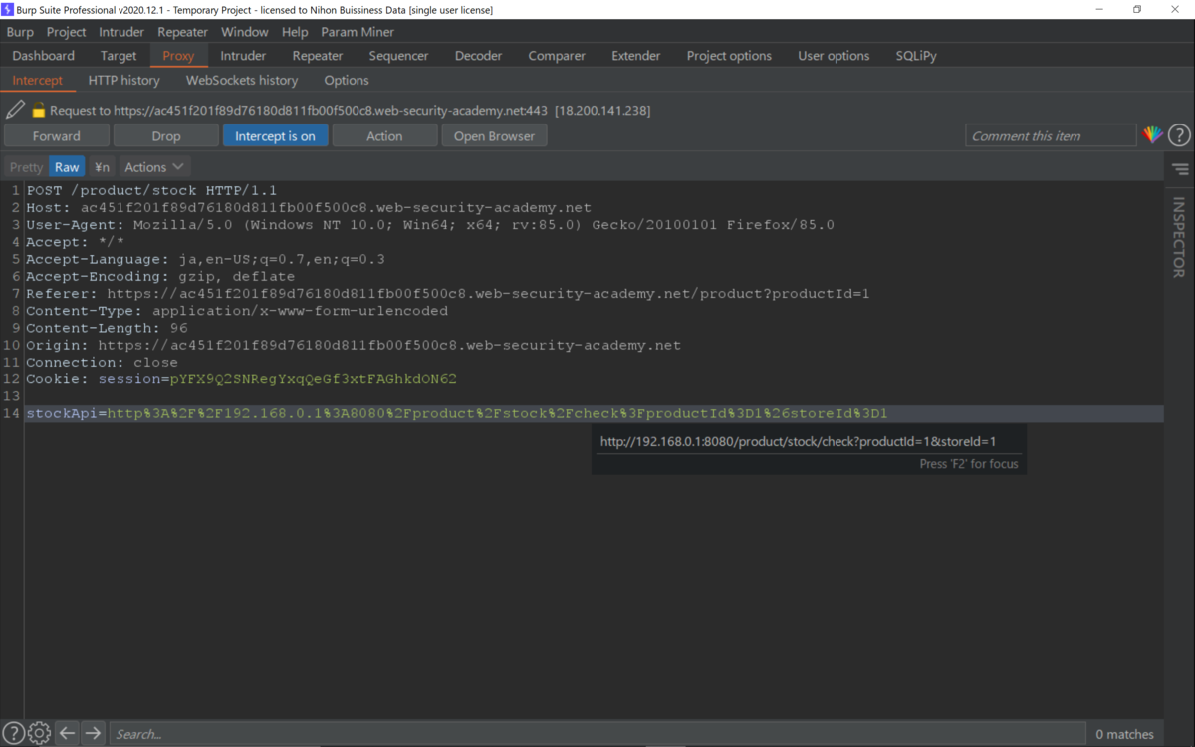Click the User-Agent header line
The width and height of the screenshot is (1195, 747).
tap(430, 224)
